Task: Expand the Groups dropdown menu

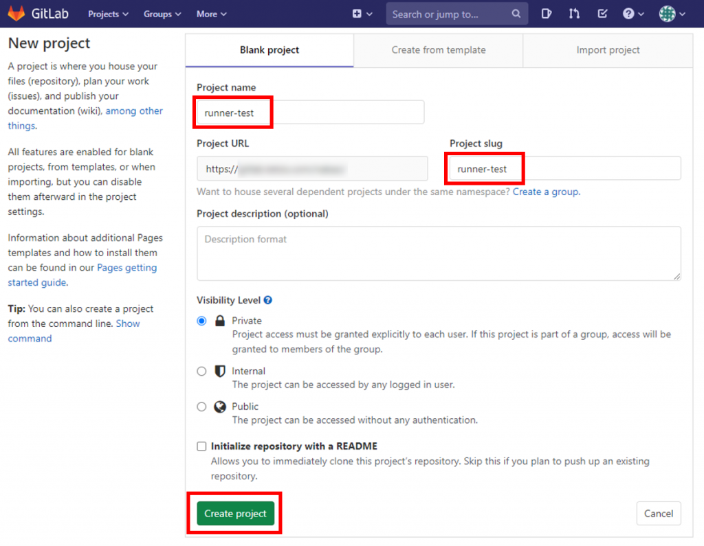Action: pos(162,14)
